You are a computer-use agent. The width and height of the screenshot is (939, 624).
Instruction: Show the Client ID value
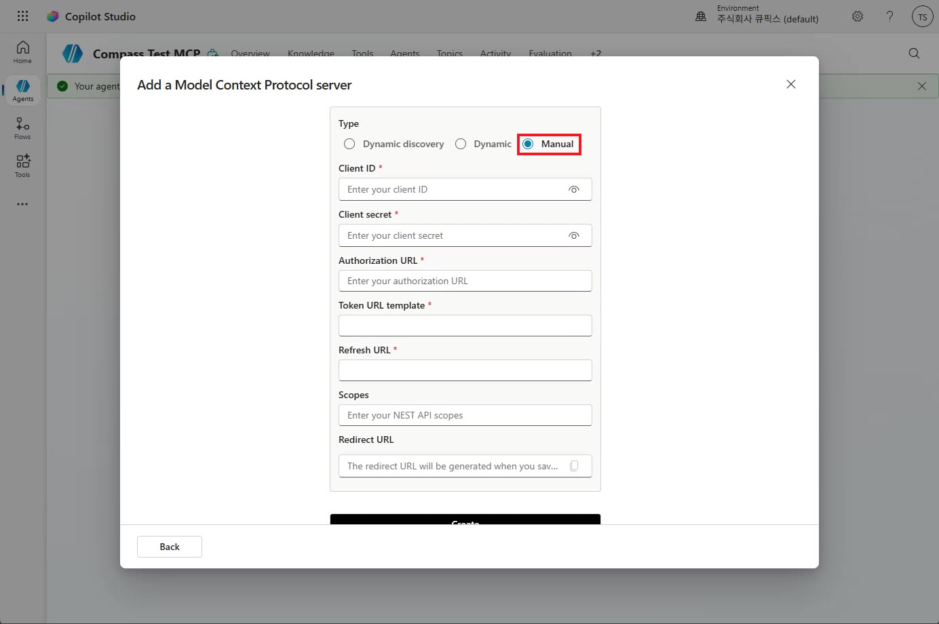[x=574, y=189]
